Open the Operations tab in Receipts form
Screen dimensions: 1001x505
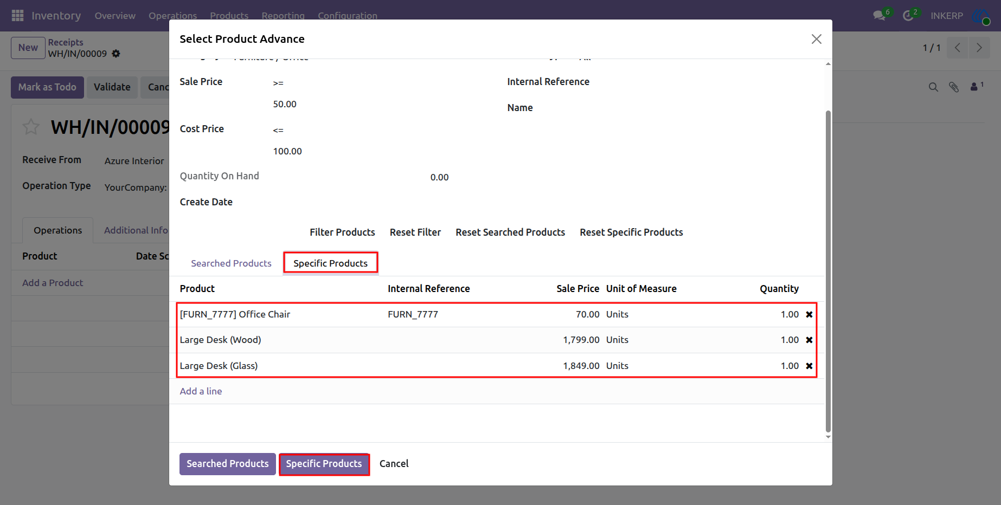point(57,230)
